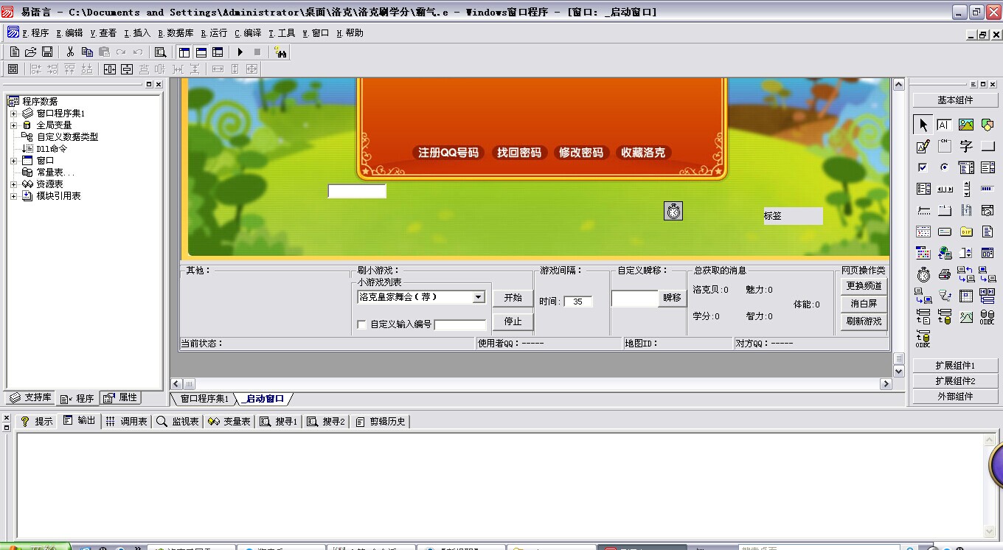
Task: Select the radio button component icon
Action: coord(944,167)
